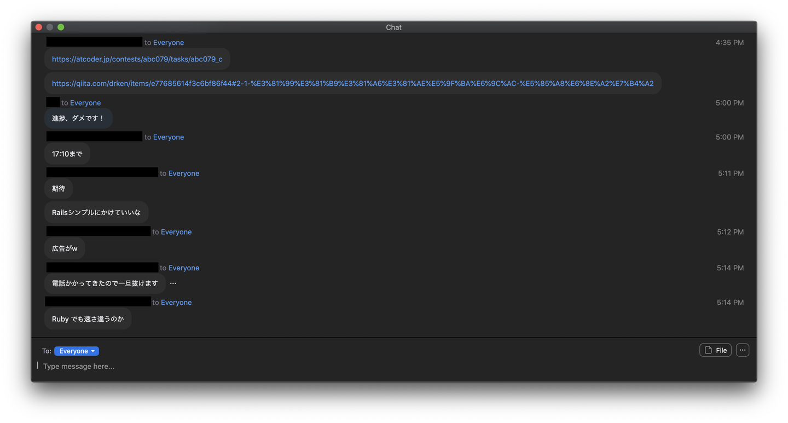Open the more options ellipsis button
This screenshot has width=788, height=423.
742,350
